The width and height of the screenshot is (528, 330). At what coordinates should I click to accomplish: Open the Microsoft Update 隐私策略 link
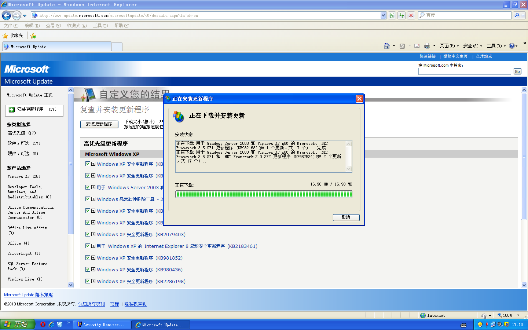point(29,295)
